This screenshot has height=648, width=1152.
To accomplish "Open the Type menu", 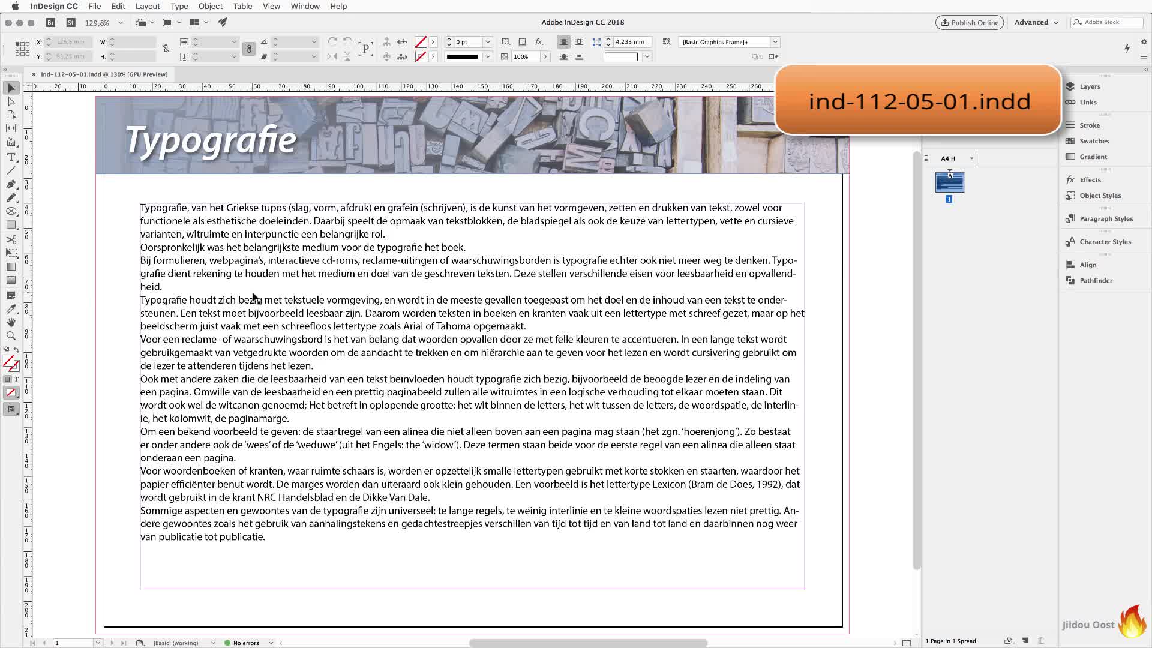I will pos(179,6).
